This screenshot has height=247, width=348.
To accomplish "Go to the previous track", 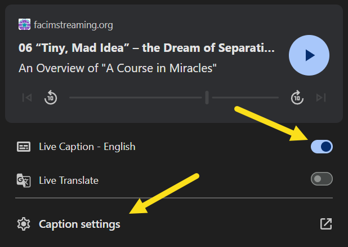I will tap(27, 98).
